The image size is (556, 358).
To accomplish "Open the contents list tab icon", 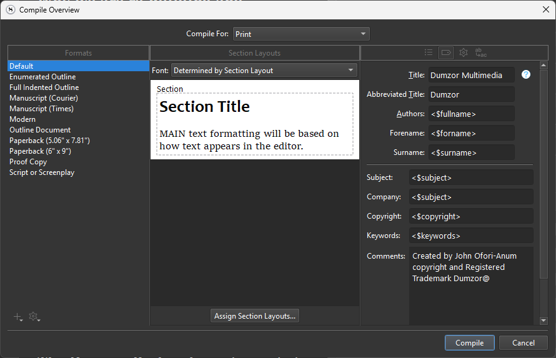I will (x=428, y=52).
